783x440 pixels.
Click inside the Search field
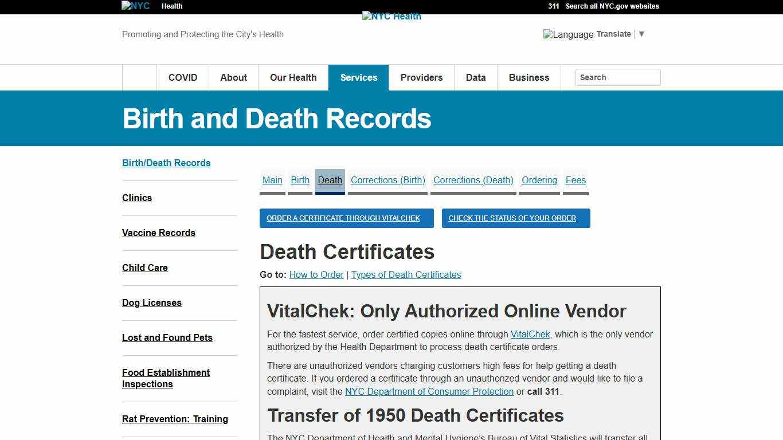pos(618,77)
